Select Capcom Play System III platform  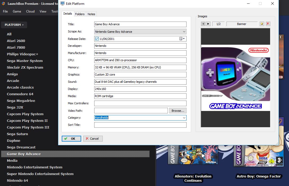coord(28,127)
